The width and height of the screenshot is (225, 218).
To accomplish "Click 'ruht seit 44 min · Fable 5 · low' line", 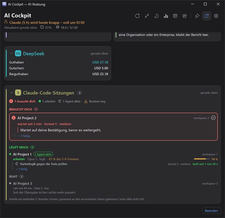I will coord(31,188).
